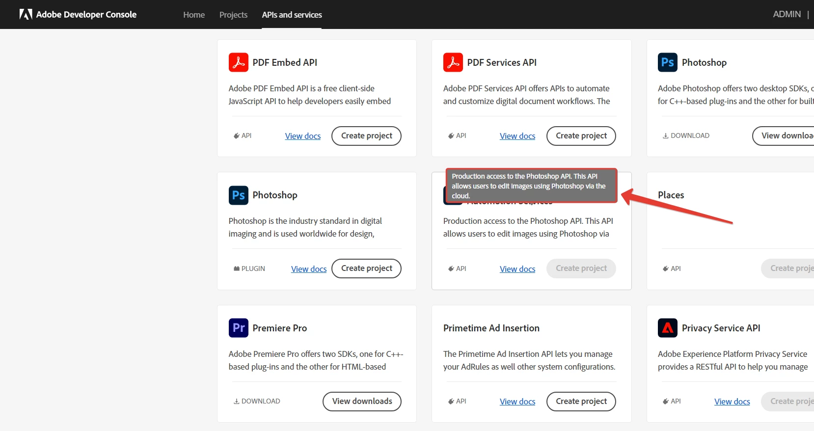The image size is (814, 431).
Task: Open View docs for Privacy Service API
Action: tap(732, 402)
